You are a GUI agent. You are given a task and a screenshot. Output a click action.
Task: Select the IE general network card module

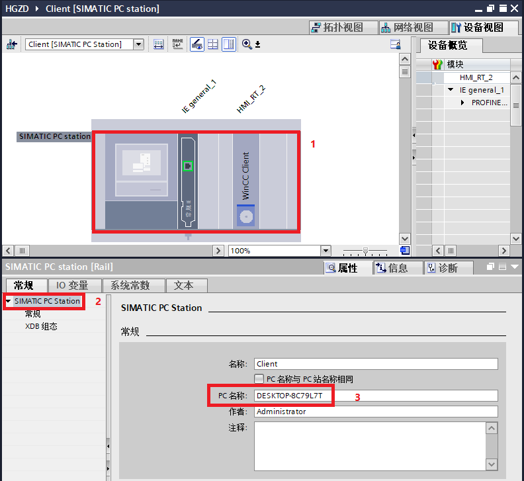188,182
